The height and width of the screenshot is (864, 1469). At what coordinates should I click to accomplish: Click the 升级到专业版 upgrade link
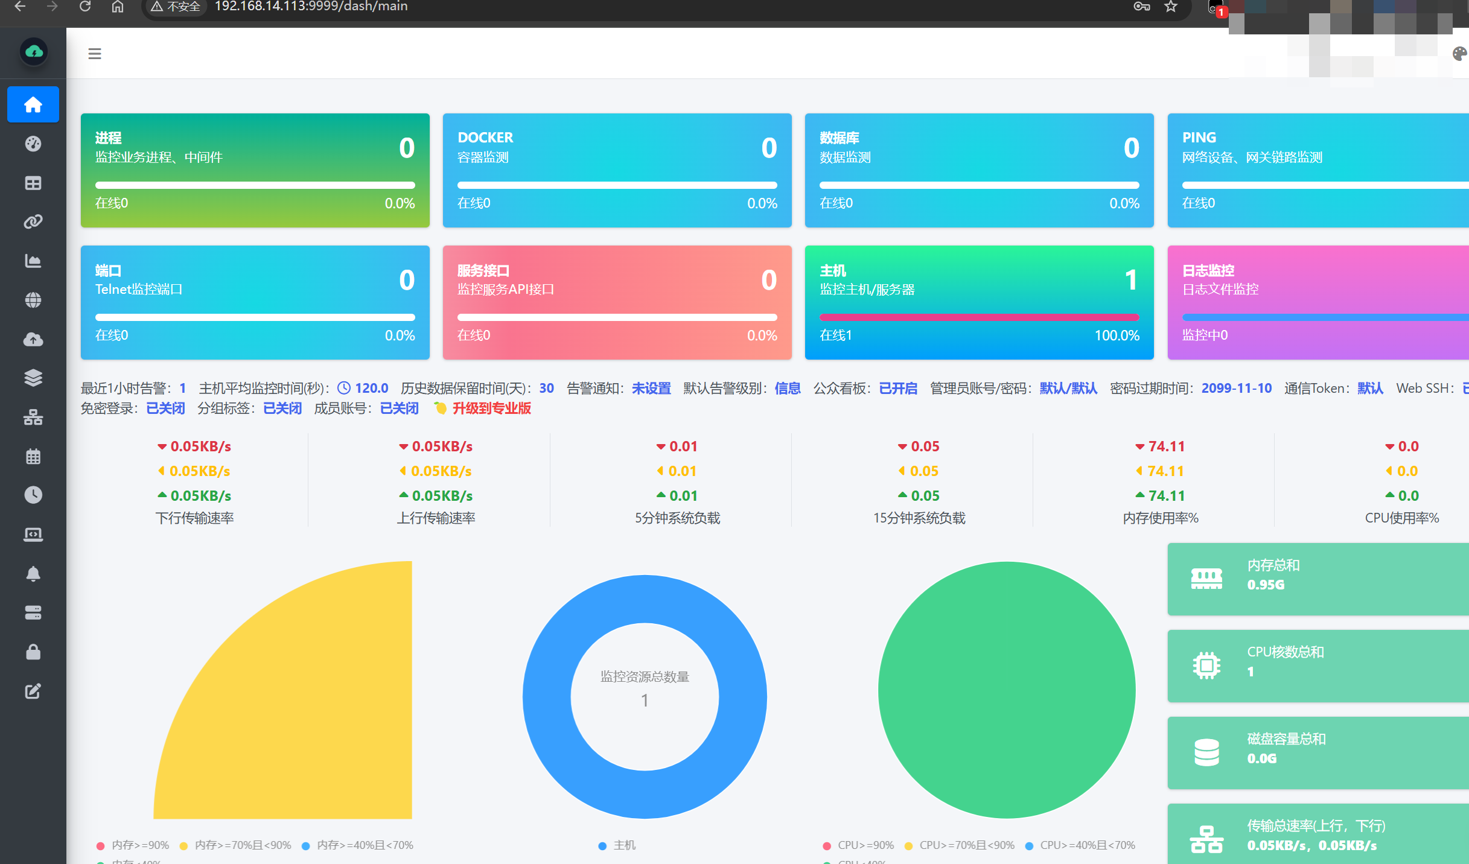click(491, 408)
